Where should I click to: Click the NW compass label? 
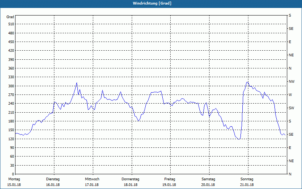tap(291, 82)
